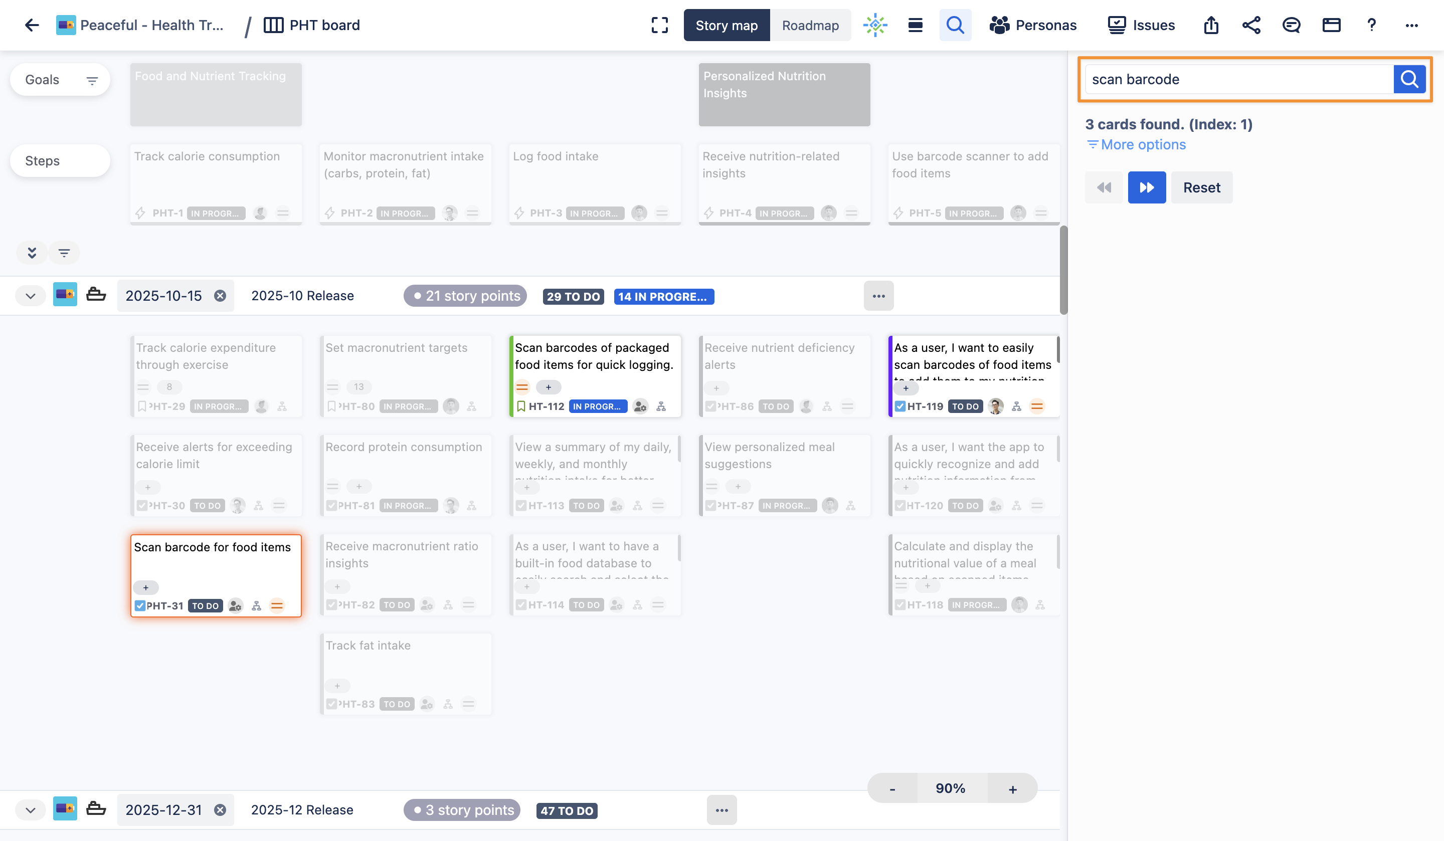Click the magnifier search icon in the toolbar
The width and height of the screenshot is (1444, 841).
pyautogui.click(x=955, y=25)
